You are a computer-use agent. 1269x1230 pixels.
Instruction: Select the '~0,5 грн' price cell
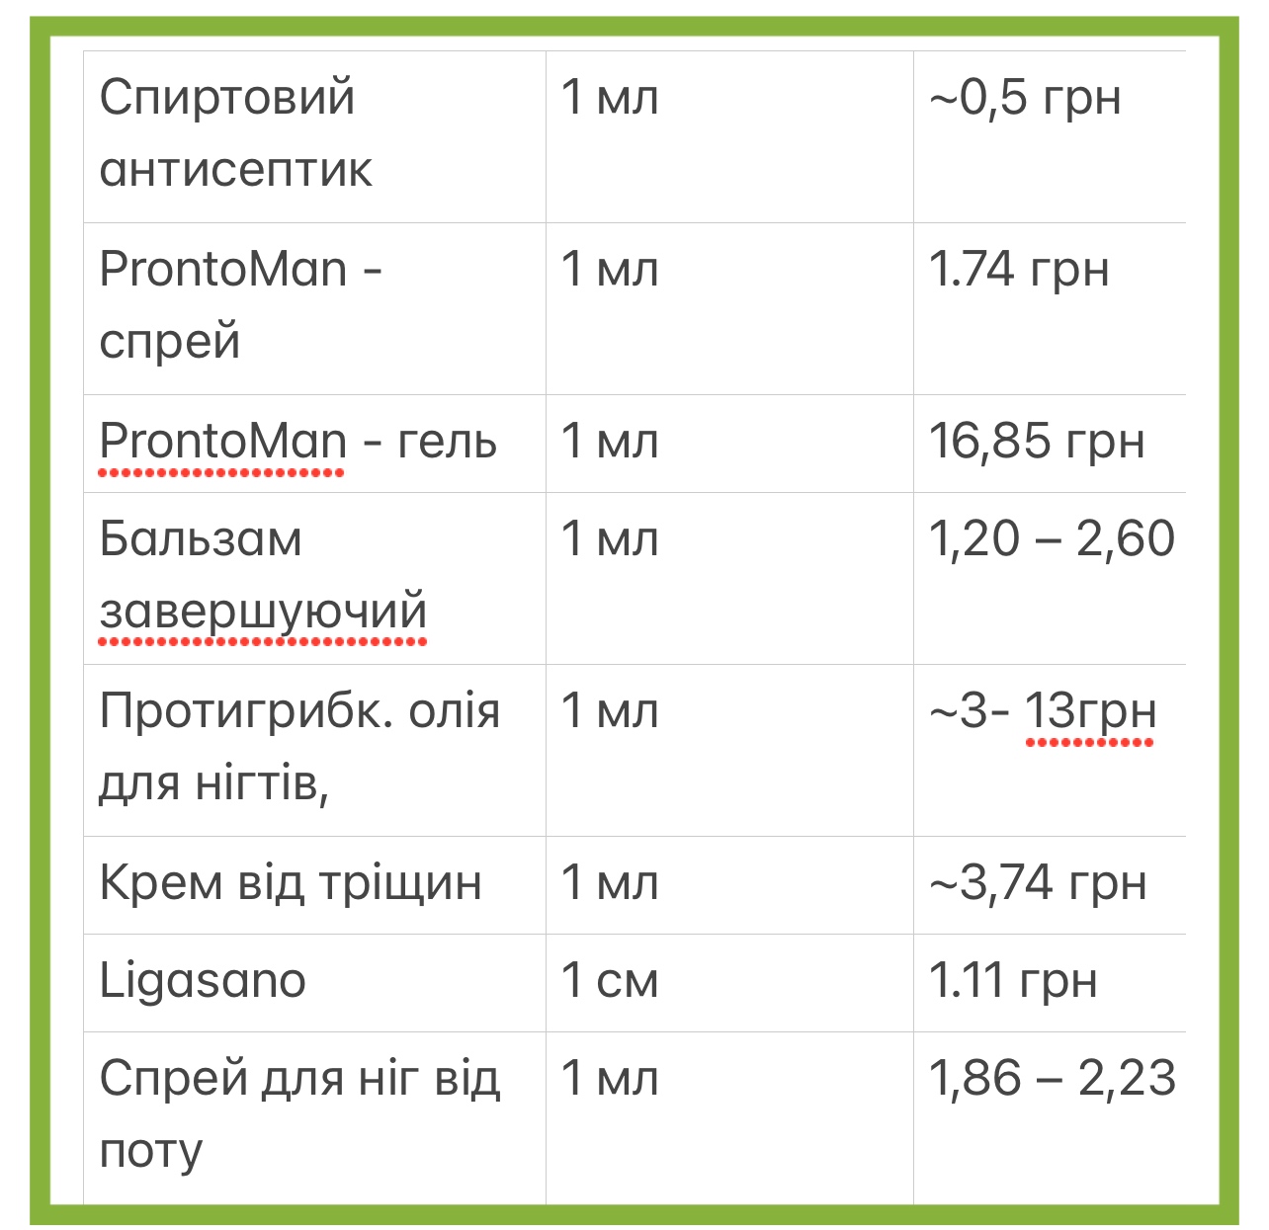tap(1050, 136)
